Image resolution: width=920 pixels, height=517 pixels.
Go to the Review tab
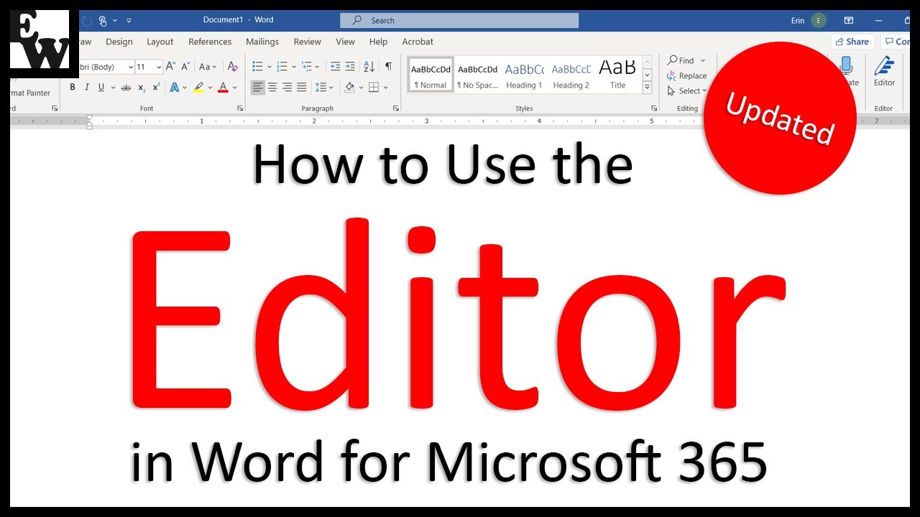[x=308, y=42]
